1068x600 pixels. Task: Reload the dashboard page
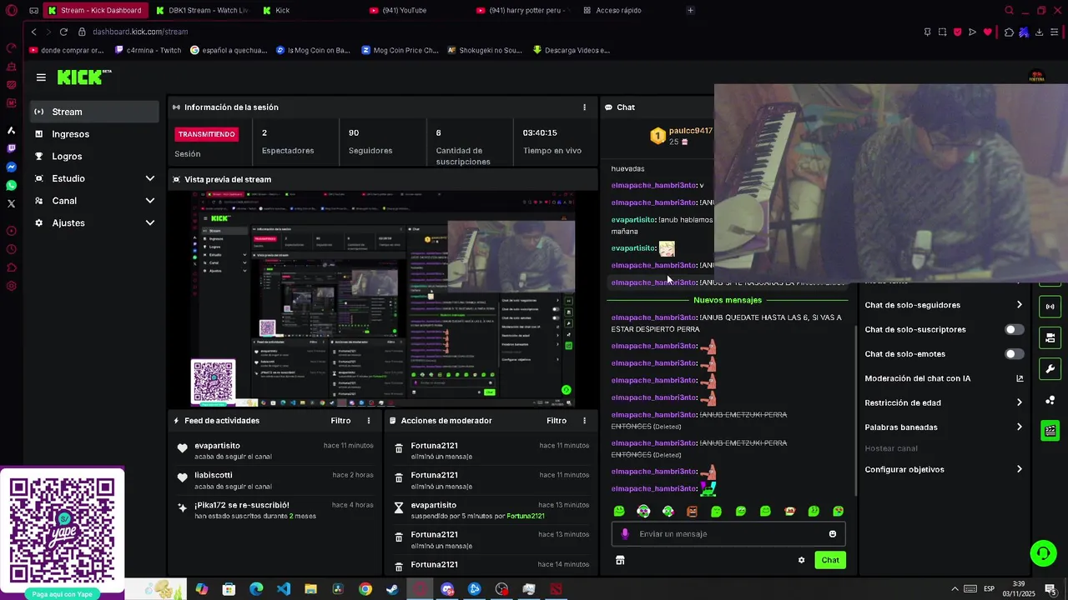click(63, 32)
